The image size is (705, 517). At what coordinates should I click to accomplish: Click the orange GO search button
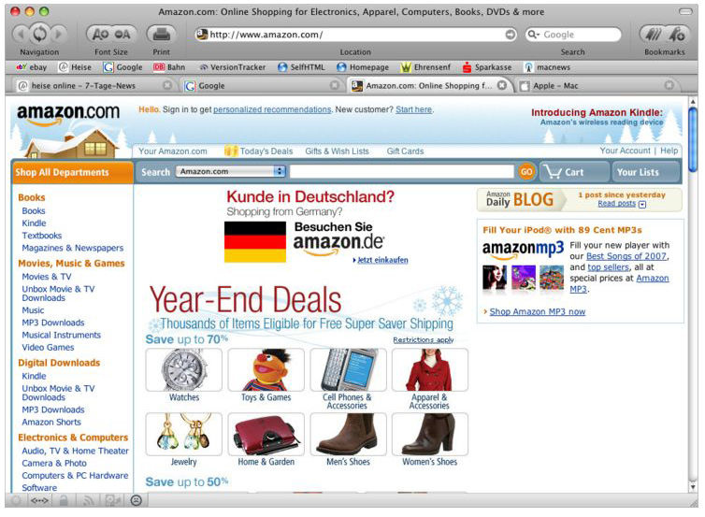(x=526, y=171)
